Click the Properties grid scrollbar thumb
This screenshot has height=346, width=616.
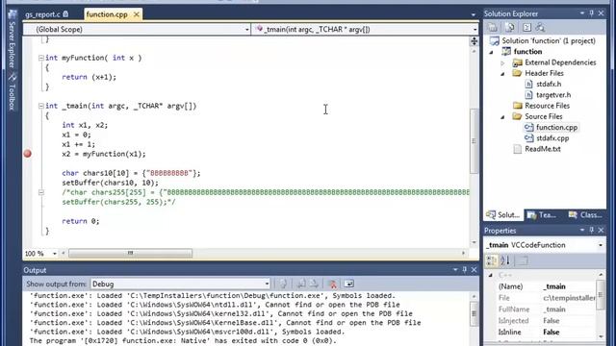point(601,295)
